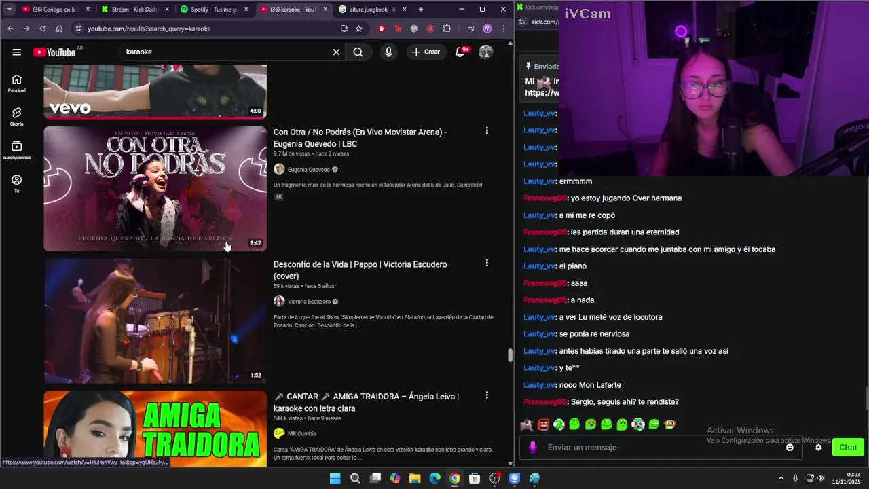Reload the YouTube page

coord(43,29)
